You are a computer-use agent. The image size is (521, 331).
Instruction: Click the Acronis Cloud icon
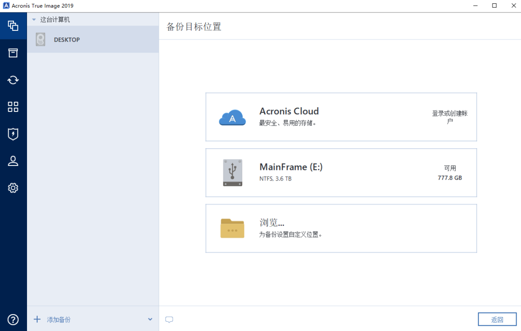[x=232, y=117]
